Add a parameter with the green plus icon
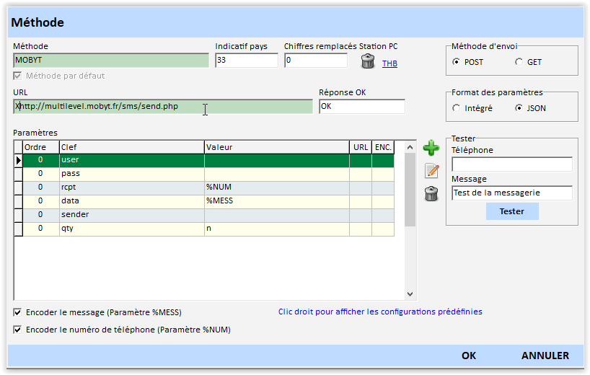Screen dimensions: 590x375 pos(431,148)
